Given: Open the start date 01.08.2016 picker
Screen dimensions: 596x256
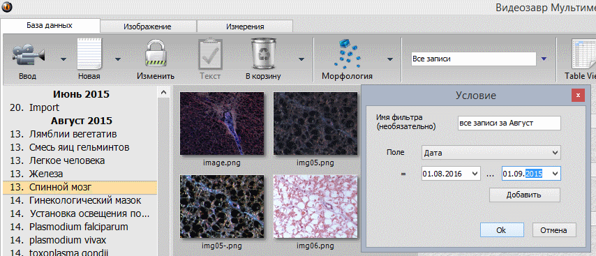Looking at the screenshot, I should point(475,174).
